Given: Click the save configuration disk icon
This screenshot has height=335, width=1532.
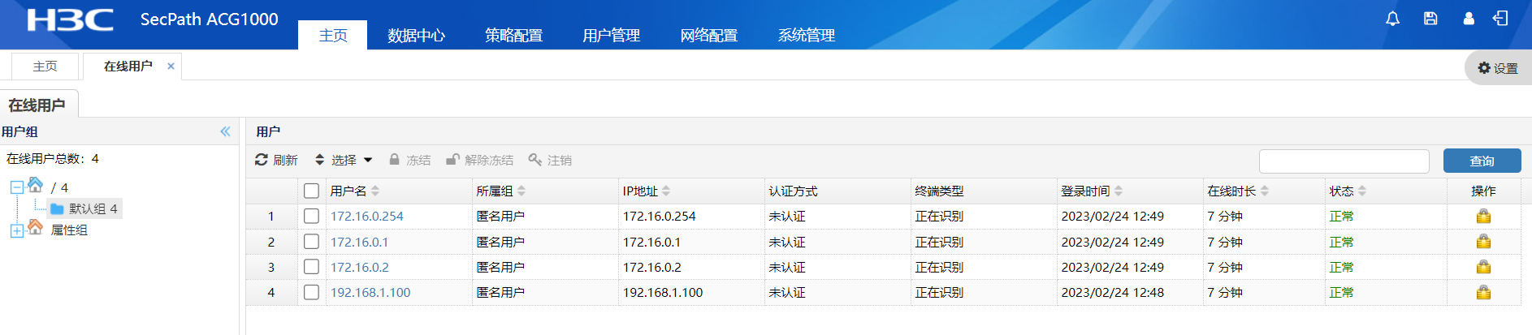Looking at the screenshot, I should (1430, 19).
